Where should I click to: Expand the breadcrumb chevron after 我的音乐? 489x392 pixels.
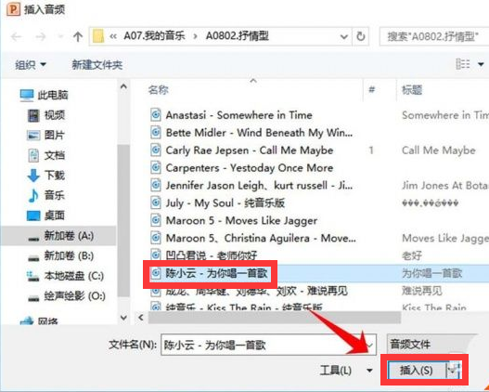tap(195, 37)
